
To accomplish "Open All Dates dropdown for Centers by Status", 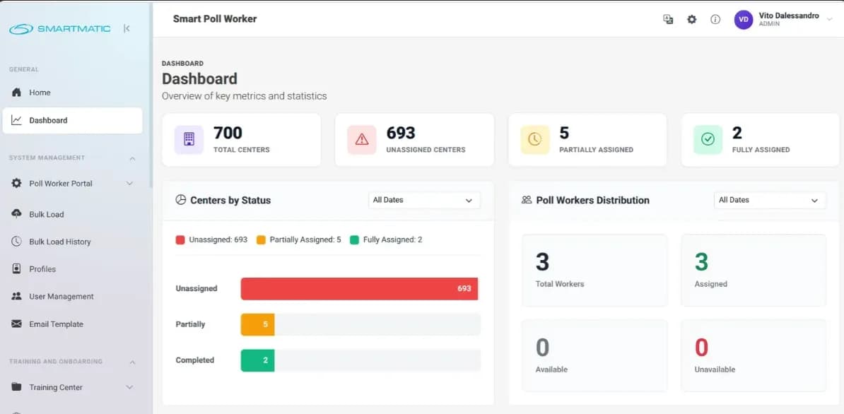I will [424, 200].
